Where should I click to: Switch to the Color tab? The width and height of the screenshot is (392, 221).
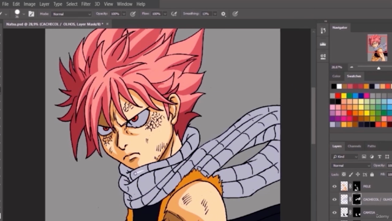(336, 76)
